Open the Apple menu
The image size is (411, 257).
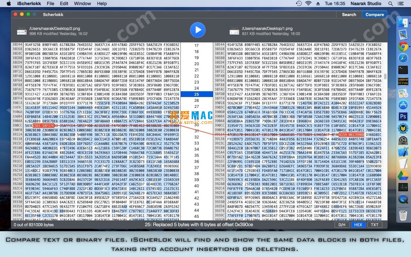point(9,4)
